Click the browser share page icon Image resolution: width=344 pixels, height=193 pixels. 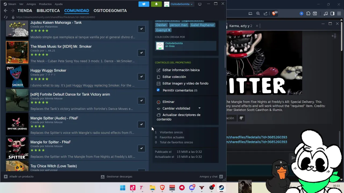pos(266,13)
